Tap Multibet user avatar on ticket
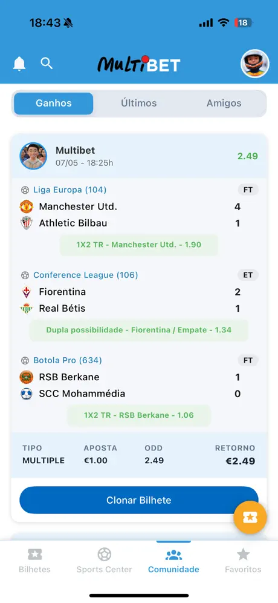The width and height of the screenshot is (278, 603). click(x=33, y=156)
